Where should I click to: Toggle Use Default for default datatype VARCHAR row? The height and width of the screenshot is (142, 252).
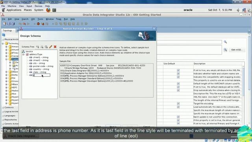point(178,87)
